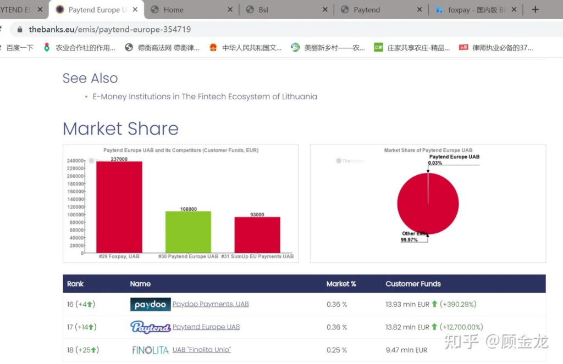Click the 律师执业 red icon
The width and height of the screenshot is (563, 364).
pyautogui.click(x=463, y=47)
